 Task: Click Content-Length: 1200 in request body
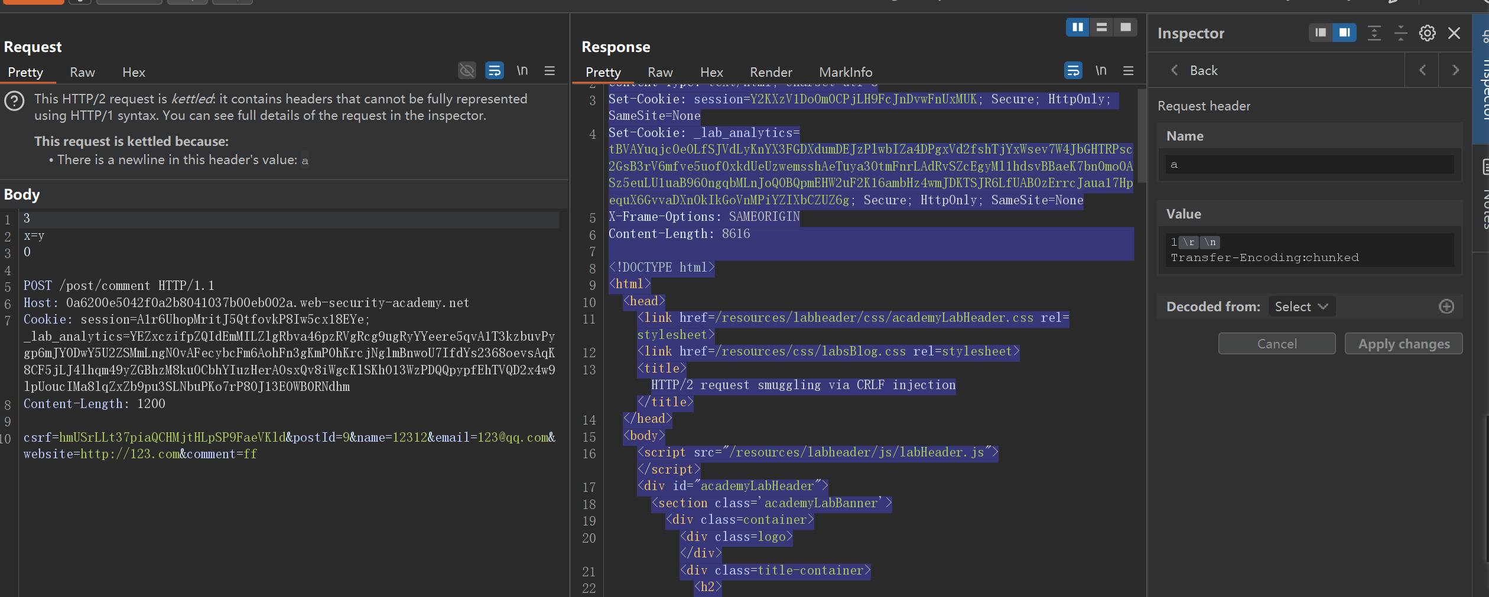click(x=95, y=404)
